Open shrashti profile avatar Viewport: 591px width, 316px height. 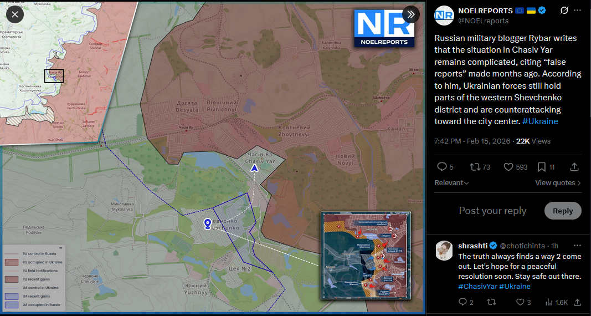444,251
